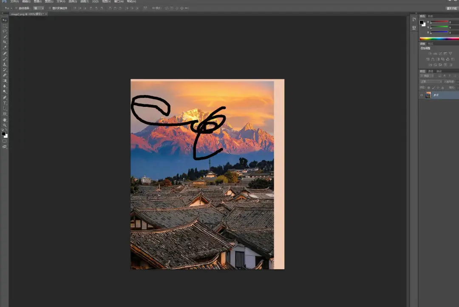Select the Move tool in toolbar

(5, 20)
